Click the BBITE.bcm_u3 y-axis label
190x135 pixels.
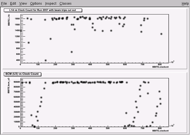pyautogui.click(x=8, y=86)
